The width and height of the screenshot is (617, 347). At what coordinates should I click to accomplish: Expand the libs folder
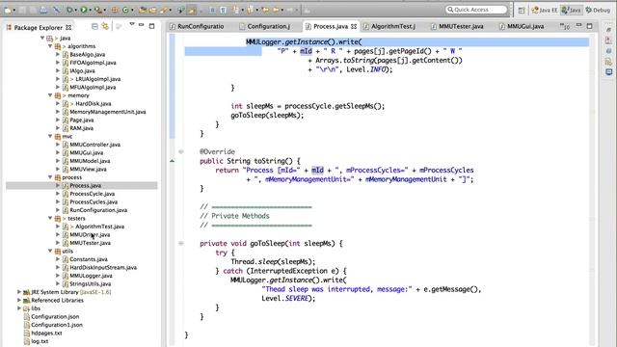pos(19,308)
